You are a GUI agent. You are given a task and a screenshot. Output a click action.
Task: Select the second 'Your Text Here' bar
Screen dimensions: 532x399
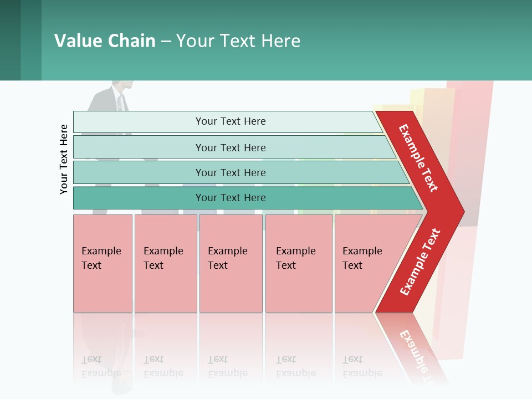[230, 147]
